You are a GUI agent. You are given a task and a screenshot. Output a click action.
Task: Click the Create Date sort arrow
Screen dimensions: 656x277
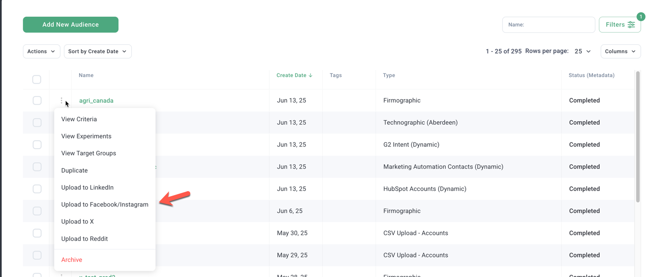coord(310,75)
